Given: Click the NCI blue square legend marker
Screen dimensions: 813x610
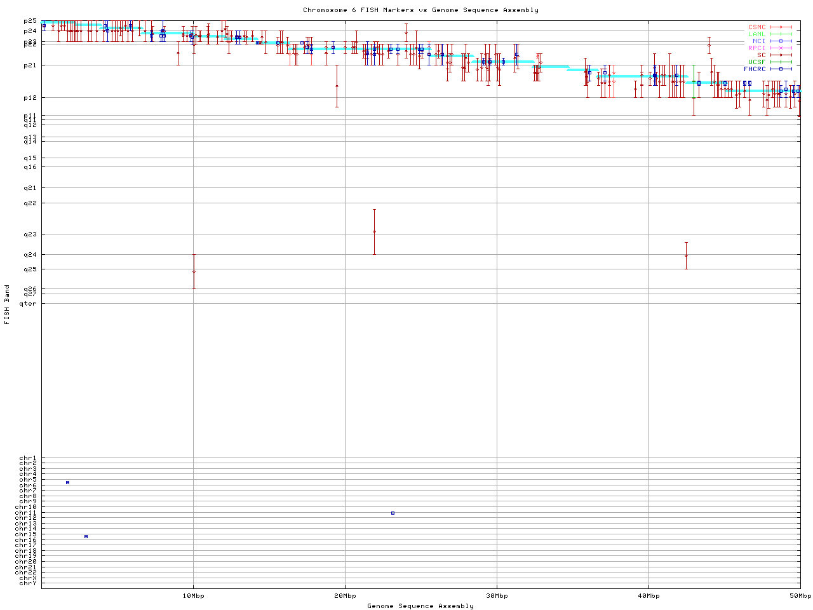Looking at the screenshot, I should (781, 41).
